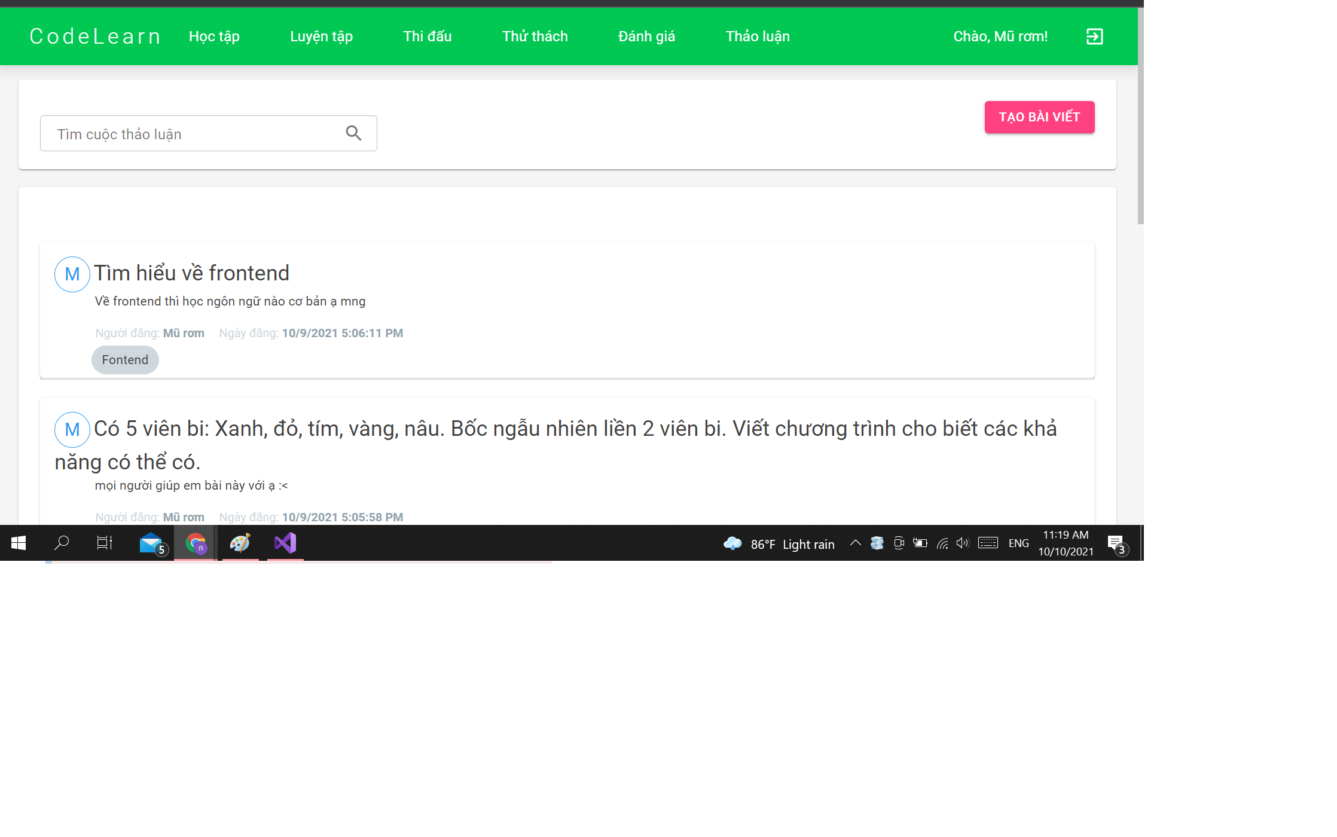Launch Visual Studio from the taskbar
The height and width of the screenshot is (837, 1337).
click(x=285, y=543)
